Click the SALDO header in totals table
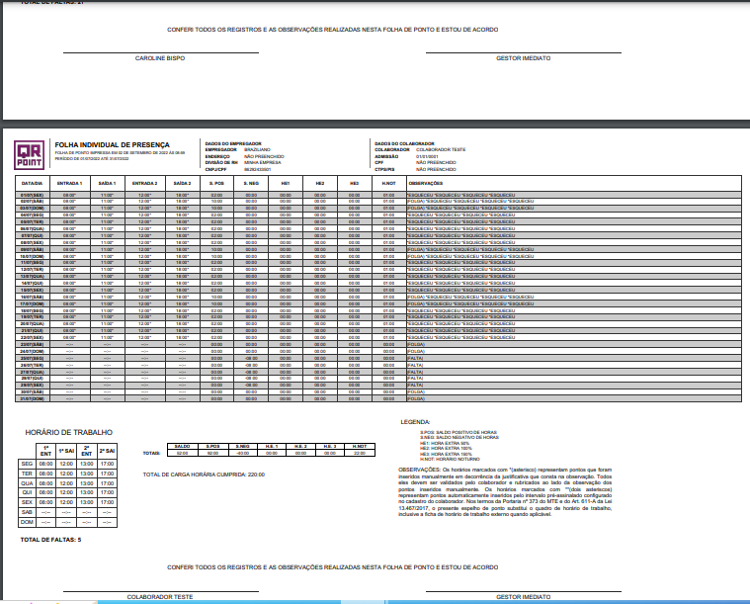This screenshot has height=604, width=750. pos(182,446)
